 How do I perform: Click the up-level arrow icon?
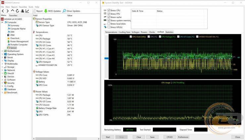(13, 11)
